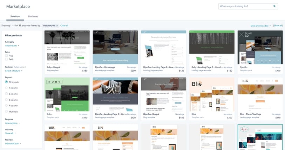Click No ratings on Ruby - Blog A
This screenshot has width=285, height=150.
83,67
